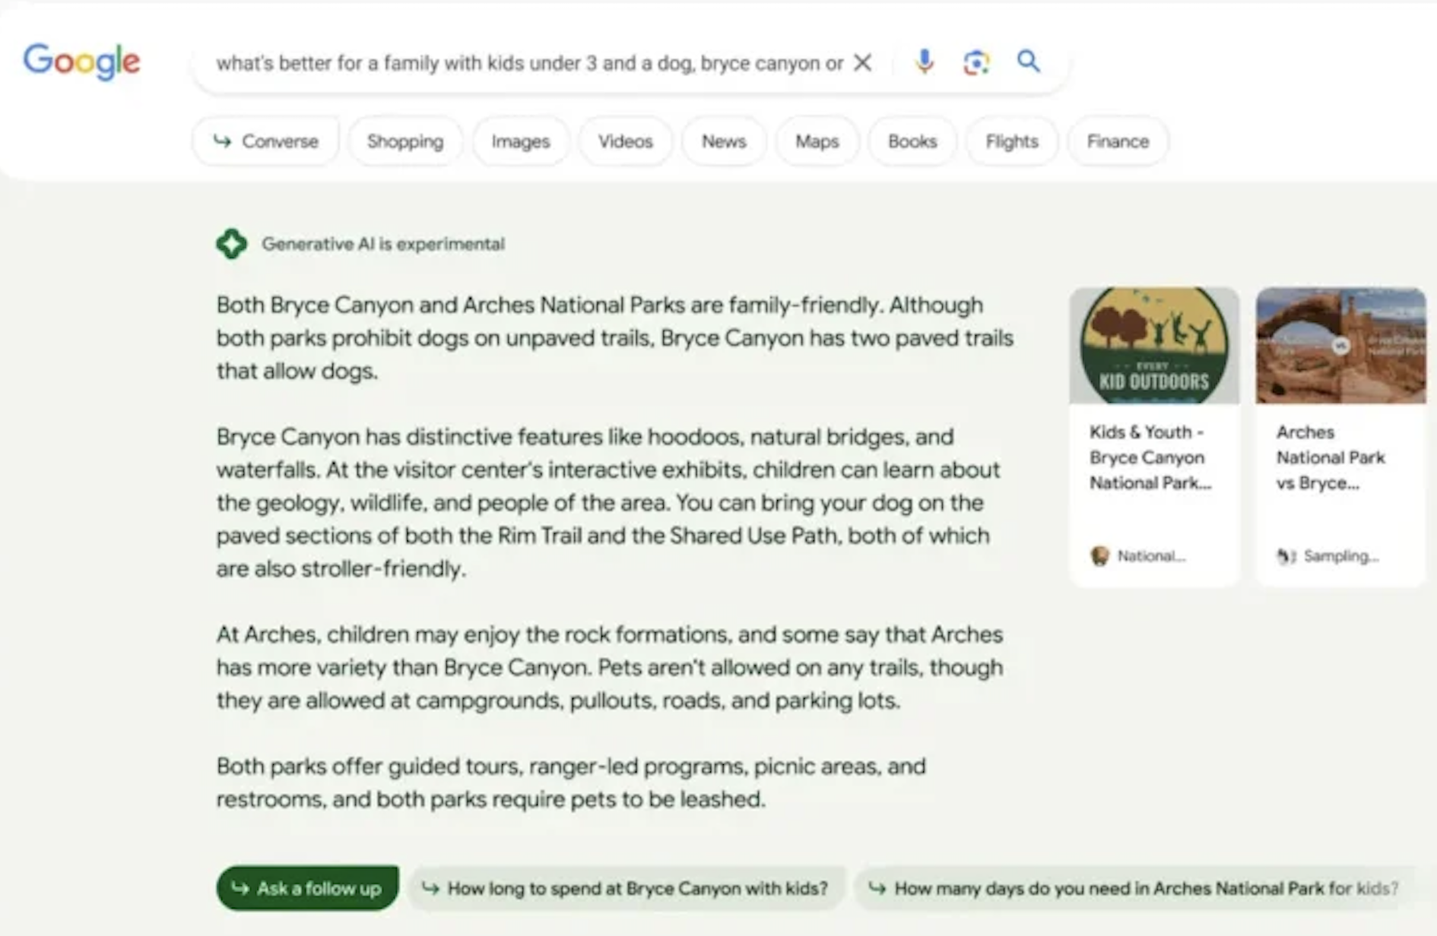1437x936 pixels.
Task: Open the Arches rock formation thumbnail
Action: pos(1340,345)
